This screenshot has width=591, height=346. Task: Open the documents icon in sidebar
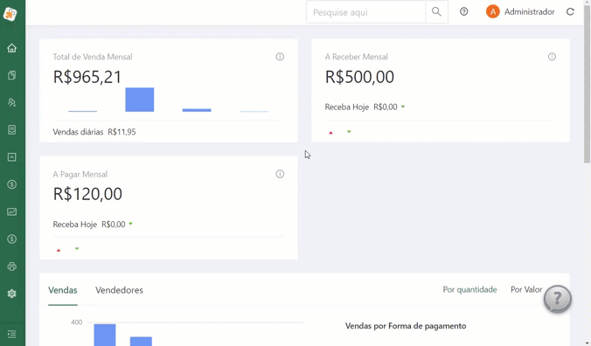click(x=11, y=75)
